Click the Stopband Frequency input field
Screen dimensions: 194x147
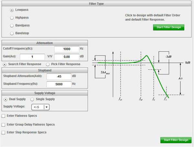tap(59, 84)
